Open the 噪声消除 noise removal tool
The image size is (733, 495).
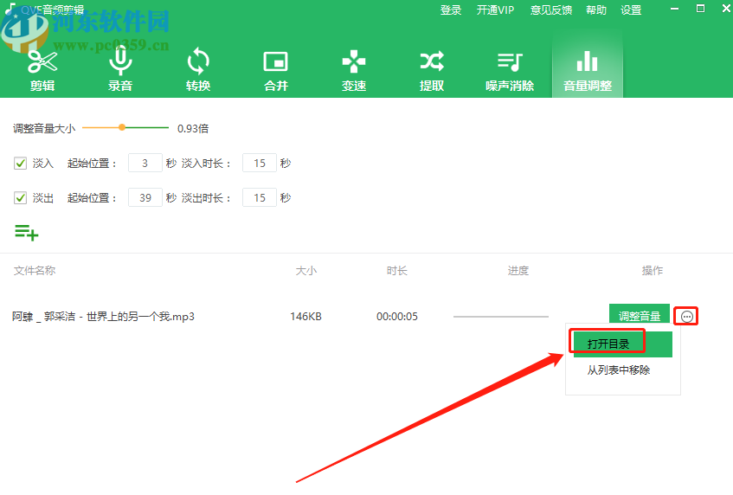(510, 71)
